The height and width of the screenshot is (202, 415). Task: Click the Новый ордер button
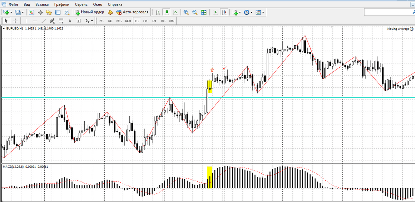pos(89,12)
